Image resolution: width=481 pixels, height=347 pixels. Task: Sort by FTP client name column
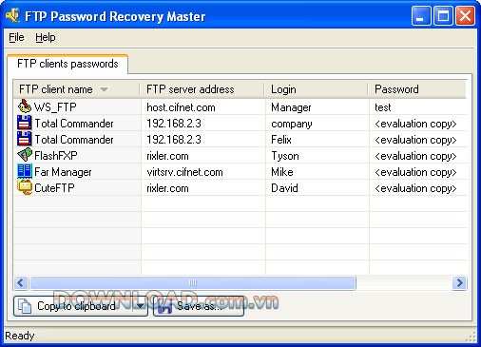pyautogui.click(x=76, y=89)
